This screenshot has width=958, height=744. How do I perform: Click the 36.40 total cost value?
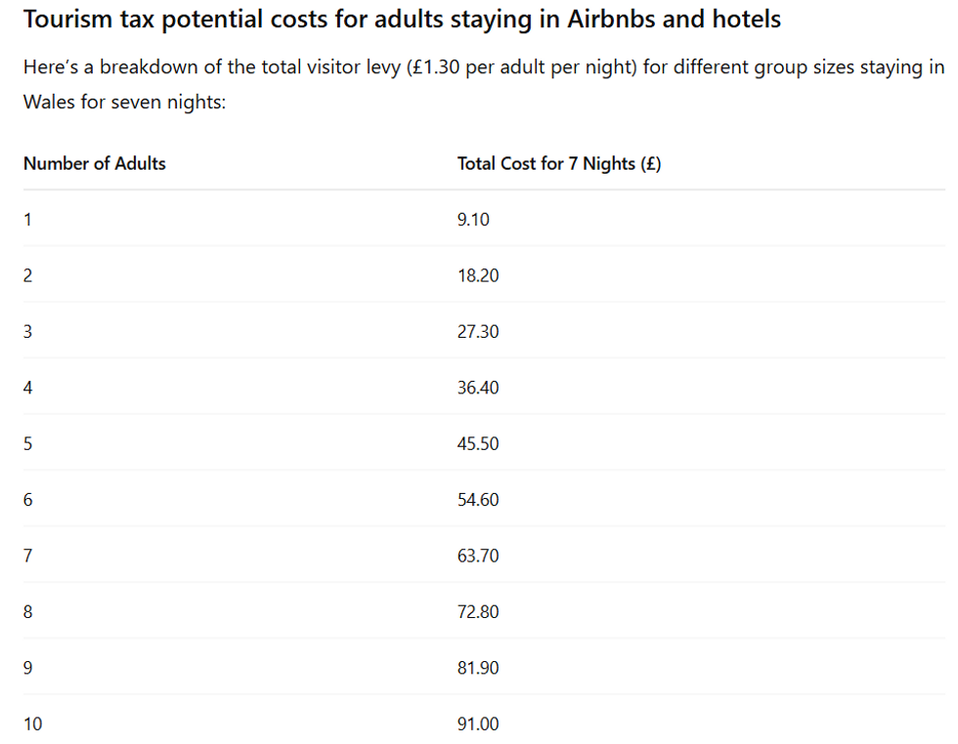(x=477, y=388)
